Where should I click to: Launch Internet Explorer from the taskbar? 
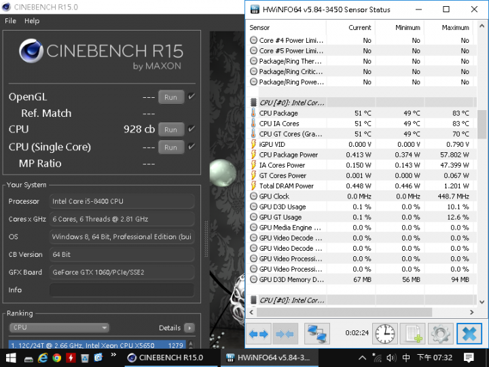click(x=42, y=357)
